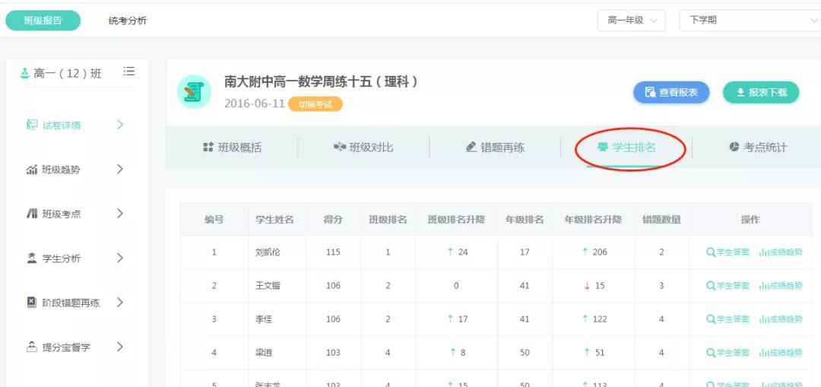The height and width of the screenshot is (387, 821).
Task: Open the 高一年级 grade dropdown
Action: pyautogui.click(x=631, y=21)
